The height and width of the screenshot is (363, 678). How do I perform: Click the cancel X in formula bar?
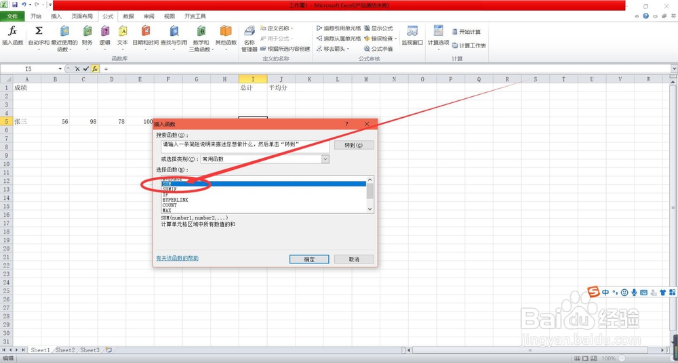[x=77, y=68]
